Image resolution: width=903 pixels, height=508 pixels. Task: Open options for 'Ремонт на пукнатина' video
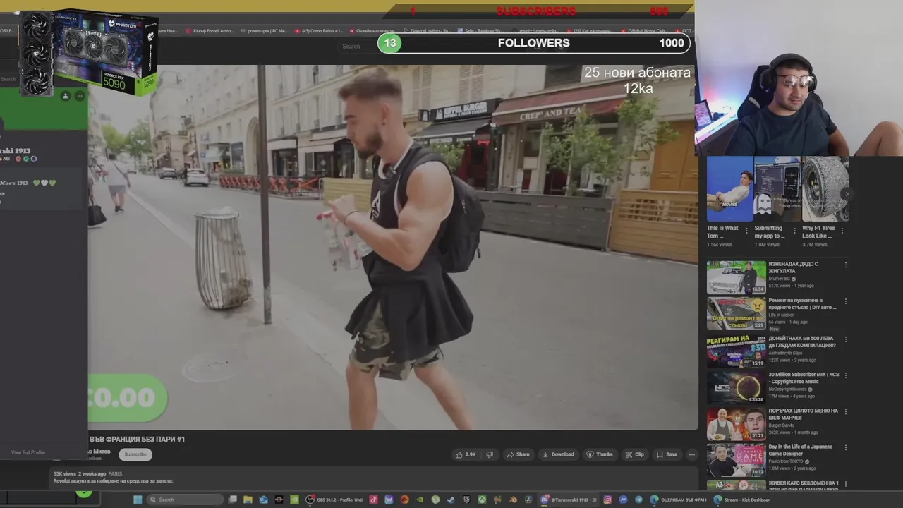pyautogui.click(x=845, y=301)
